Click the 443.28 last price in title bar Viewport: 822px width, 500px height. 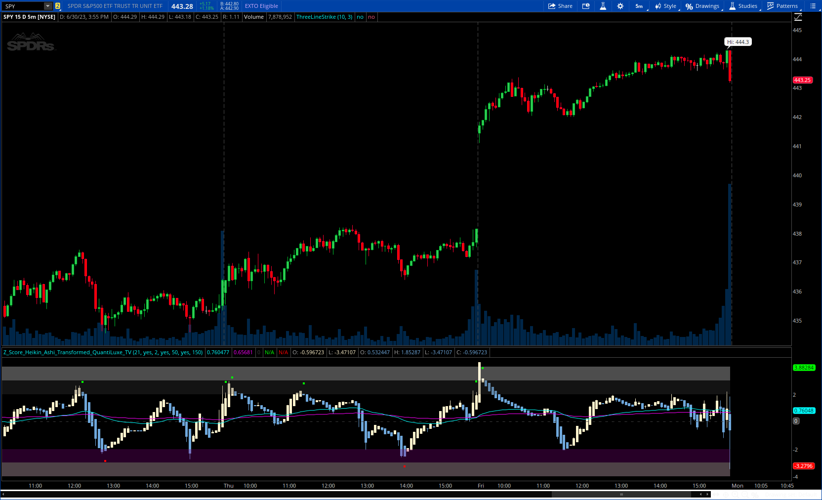(182, 6)
